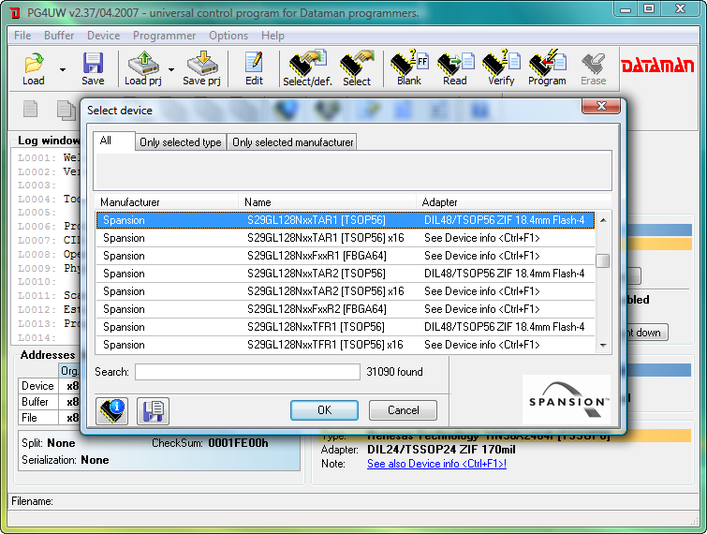Click the Program chip icon
The width and height of the screenshot is (707, 534).
tap(547, 67)
